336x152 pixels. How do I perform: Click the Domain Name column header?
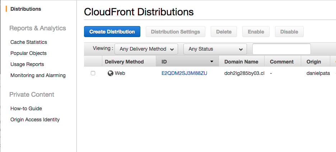pyautogui.click(x=242, y=62)
